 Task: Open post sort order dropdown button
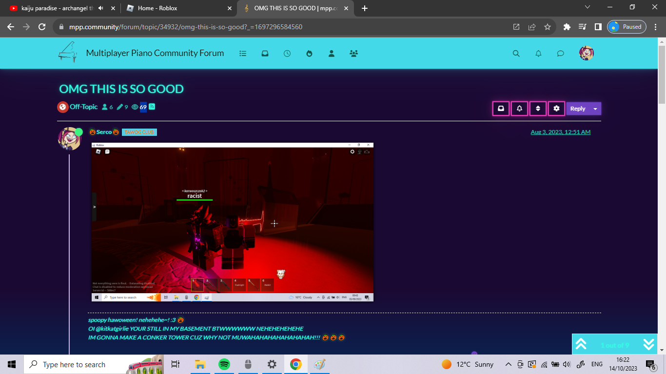538,109
